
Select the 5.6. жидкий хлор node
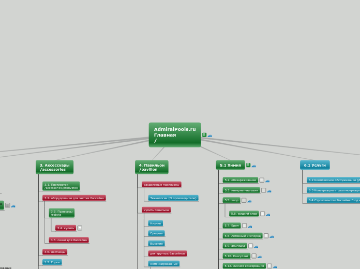pyautogui.click(x=244, y=214)
